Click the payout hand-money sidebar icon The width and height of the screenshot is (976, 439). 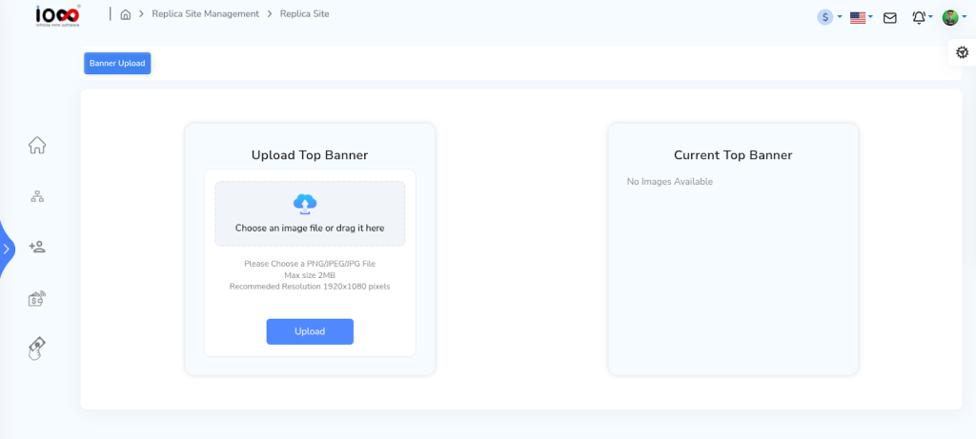[x=37, y=349]
